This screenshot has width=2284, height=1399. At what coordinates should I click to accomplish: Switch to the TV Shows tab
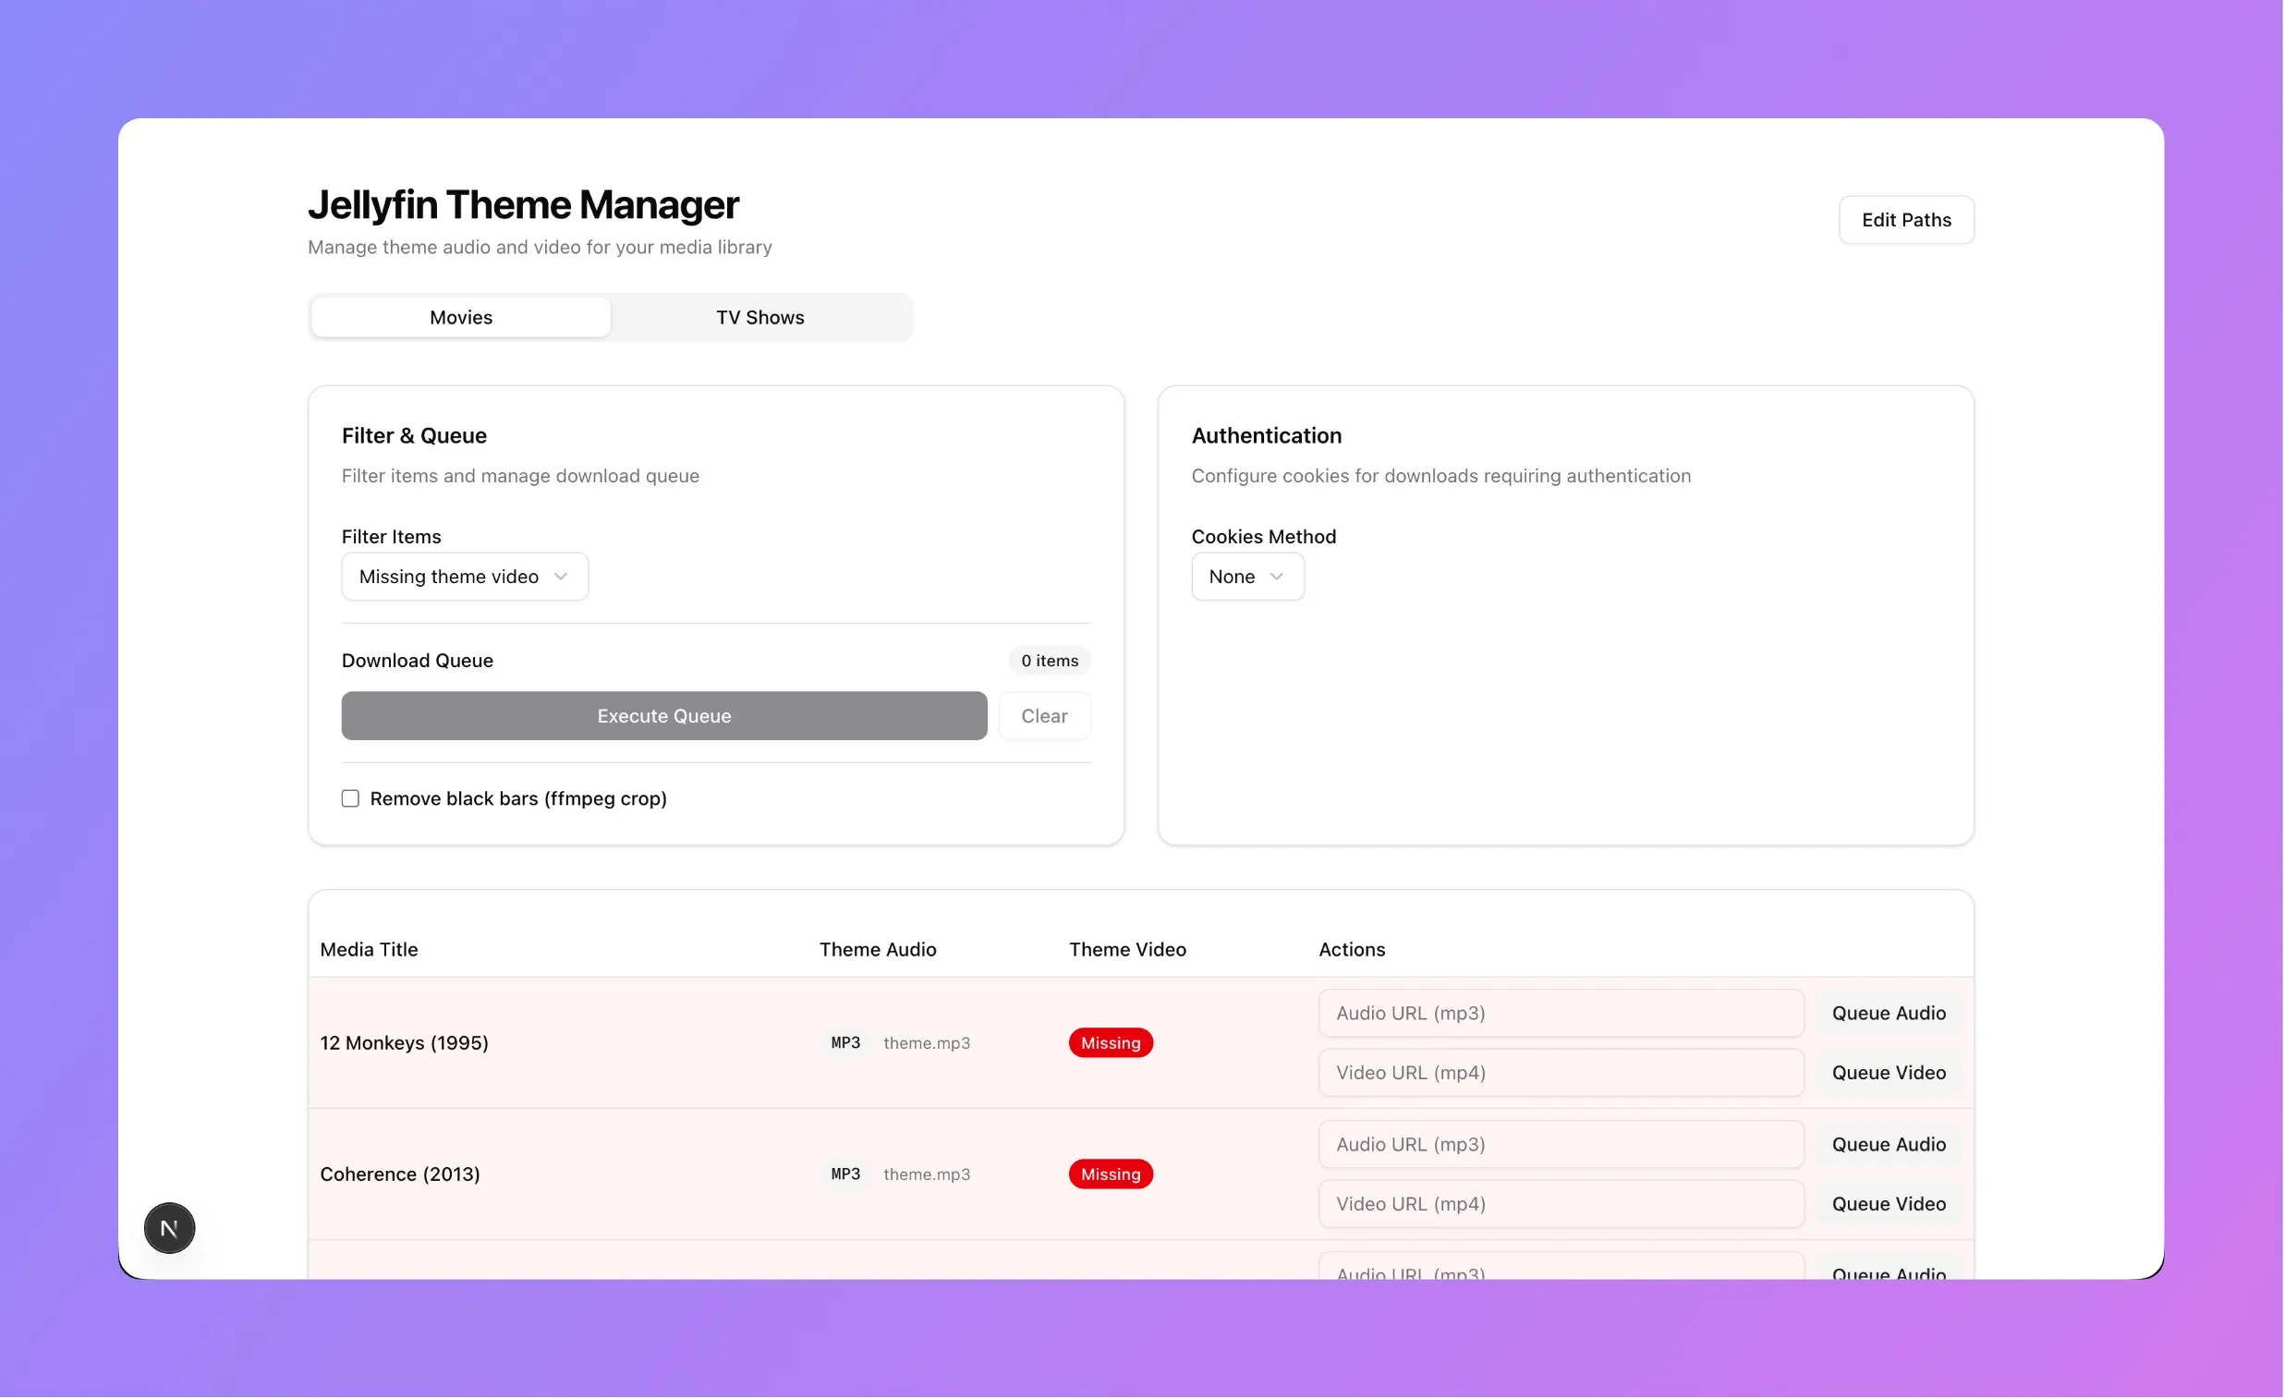[x=760, y=316]
